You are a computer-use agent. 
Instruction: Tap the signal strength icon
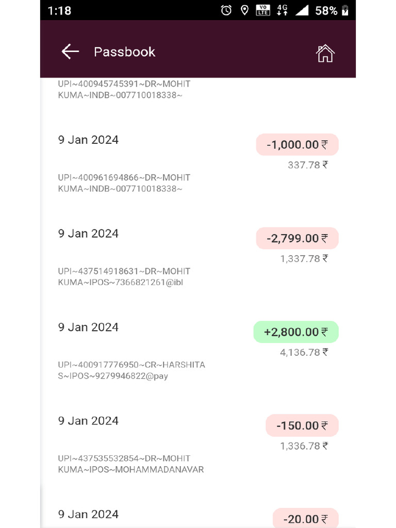click(302, 10)
